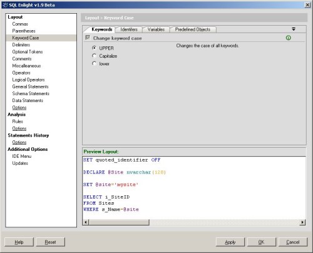Viewport: 313px width, 253px height.
Task: Click the Help button
Action: [19, 242]
